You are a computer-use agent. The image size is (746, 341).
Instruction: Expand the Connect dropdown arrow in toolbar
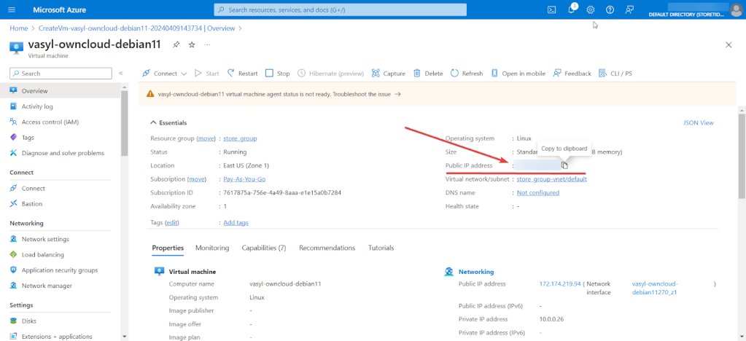coord(184,74)
